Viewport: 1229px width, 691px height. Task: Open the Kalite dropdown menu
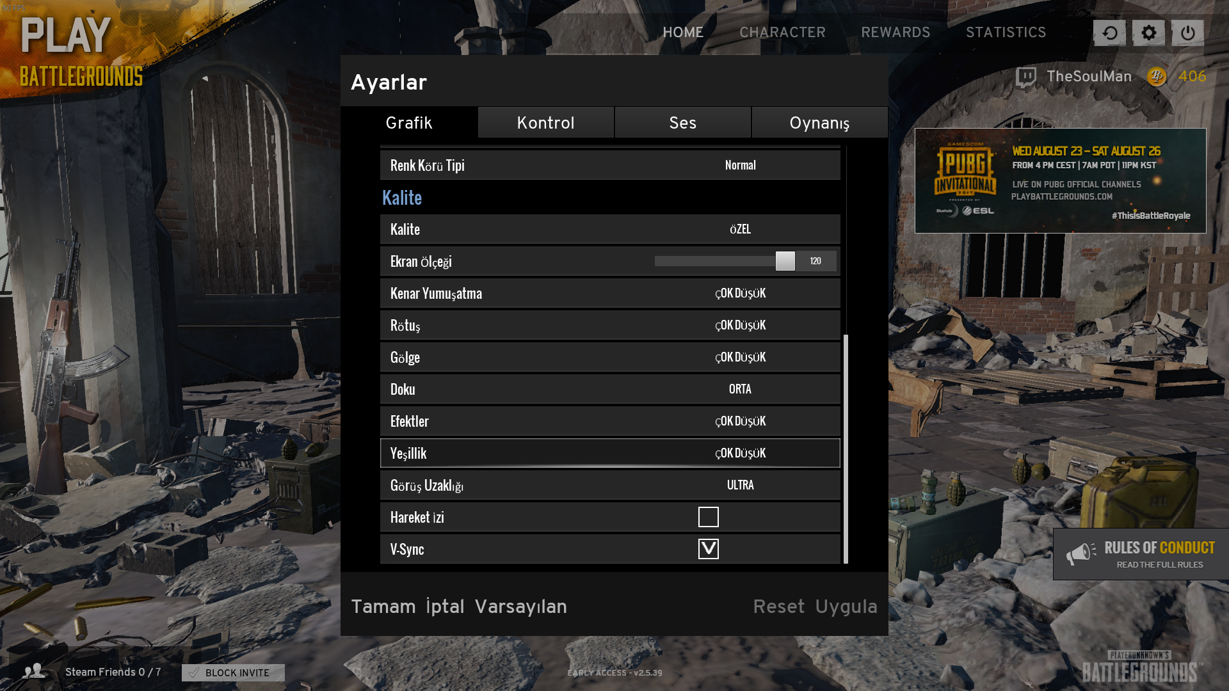[x=741, y=228]
